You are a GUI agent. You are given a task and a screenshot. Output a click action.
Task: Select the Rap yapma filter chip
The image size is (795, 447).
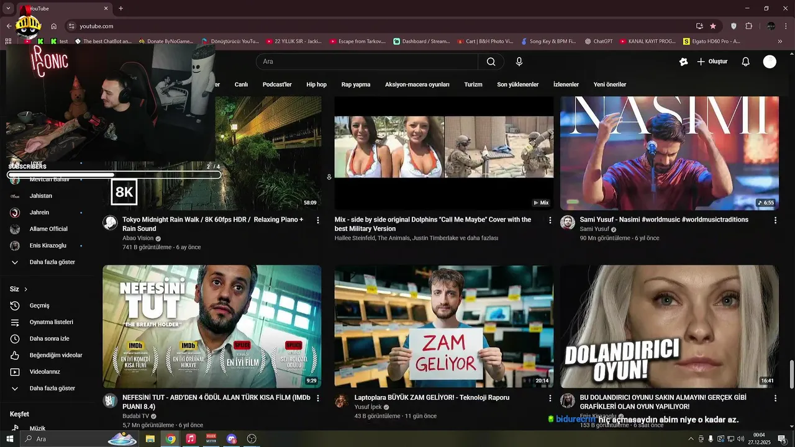tap(356, 84)
